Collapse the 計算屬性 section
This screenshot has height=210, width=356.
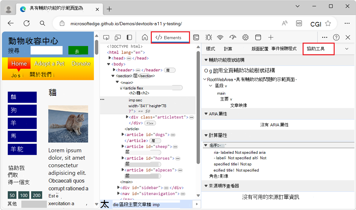[206, 135]
